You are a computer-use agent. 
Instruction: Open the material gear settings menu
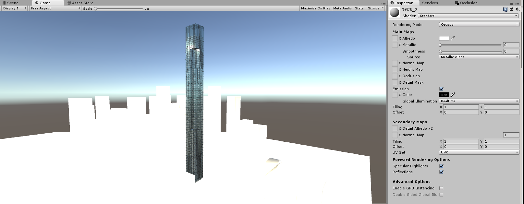(x=518, y=9)
